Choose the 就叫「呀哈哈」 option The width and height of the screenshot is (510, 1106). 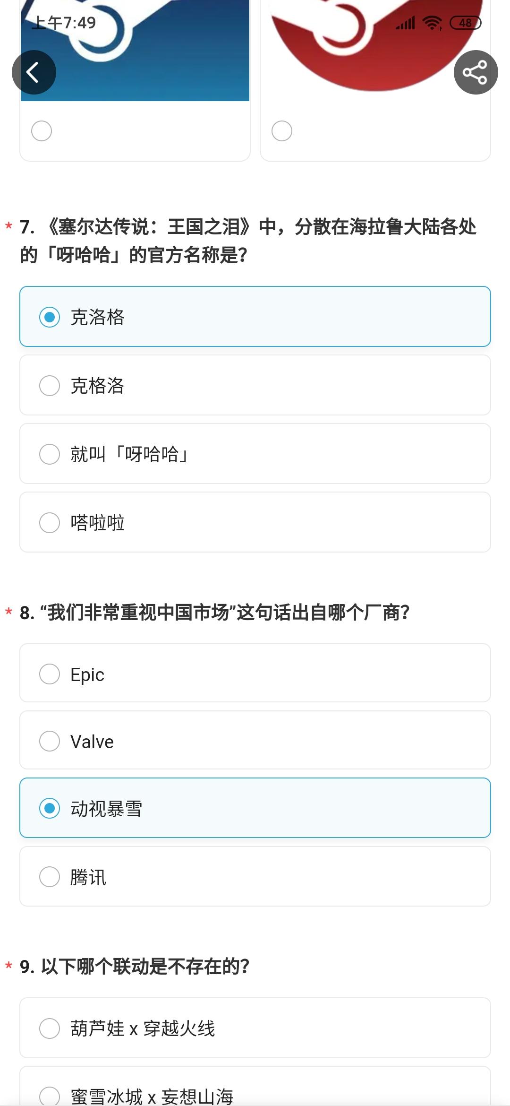255,454
